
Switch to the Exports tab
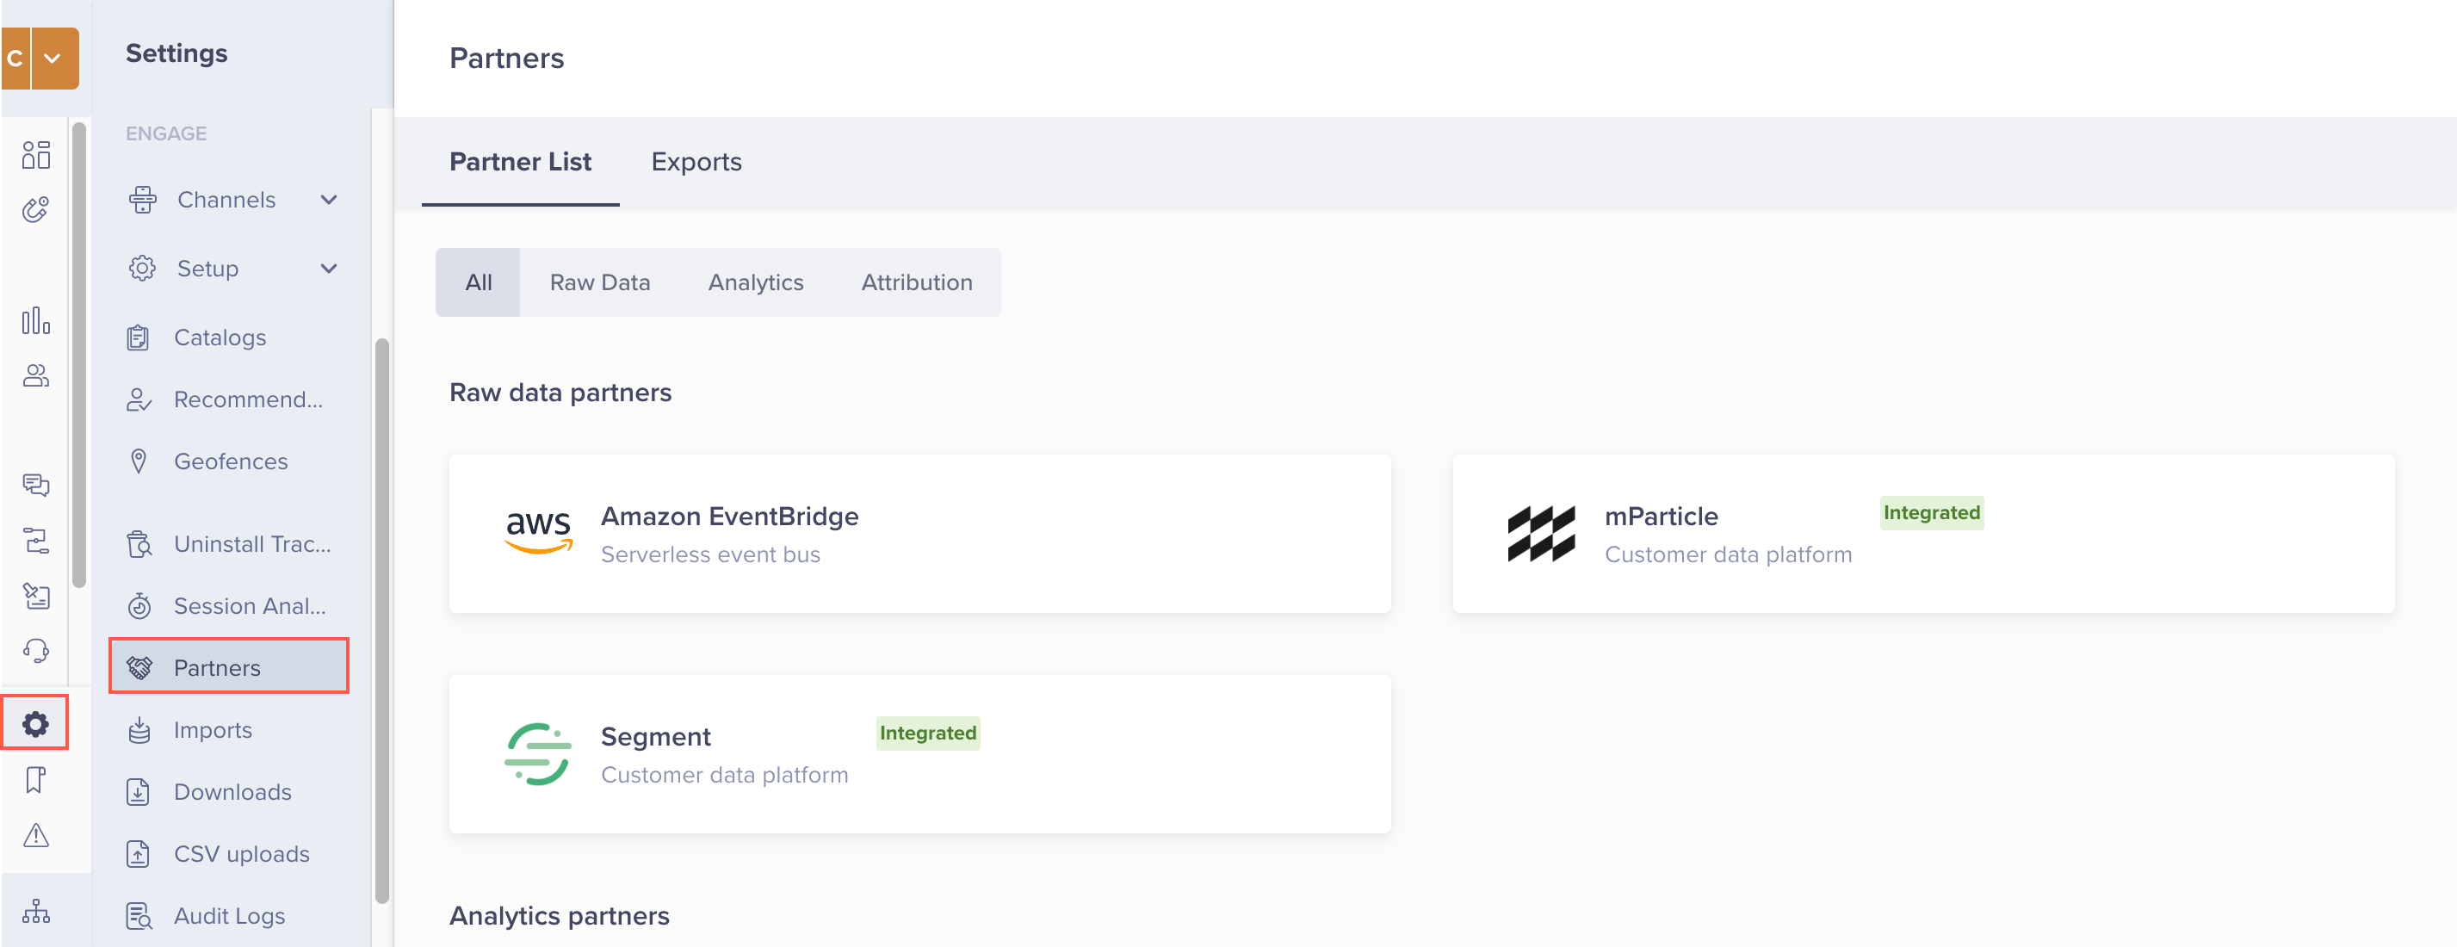(696, 162)
